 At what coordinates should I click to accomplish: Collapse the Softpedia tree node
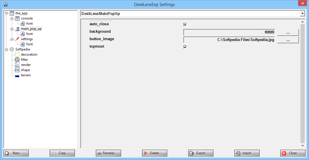(x=7, y=49)
